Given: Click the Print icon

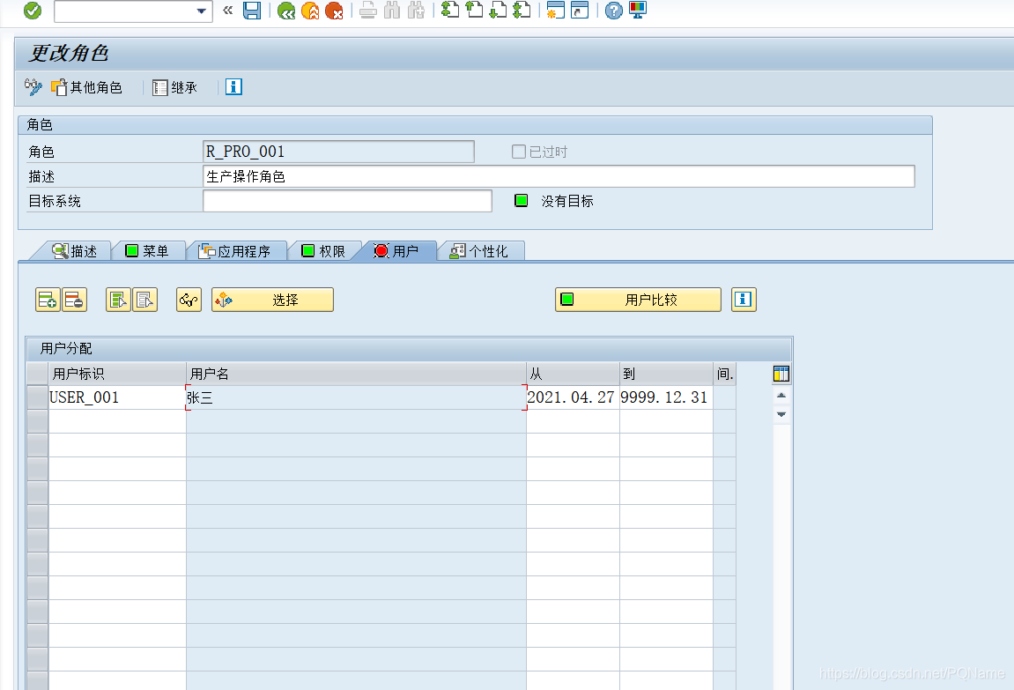Looking at the screenshot, I should (x=368, y=11).
